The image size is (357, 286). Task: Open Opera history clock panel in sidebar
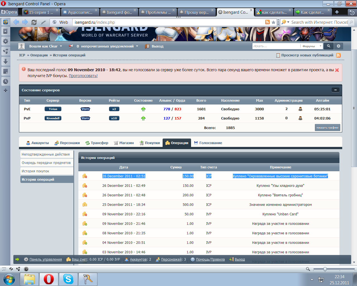pyautogui.click(x=5, y=82)
